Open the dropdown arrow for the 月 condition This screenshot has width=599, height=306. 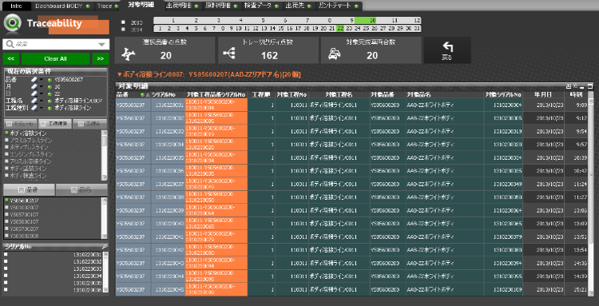(42, 87)
